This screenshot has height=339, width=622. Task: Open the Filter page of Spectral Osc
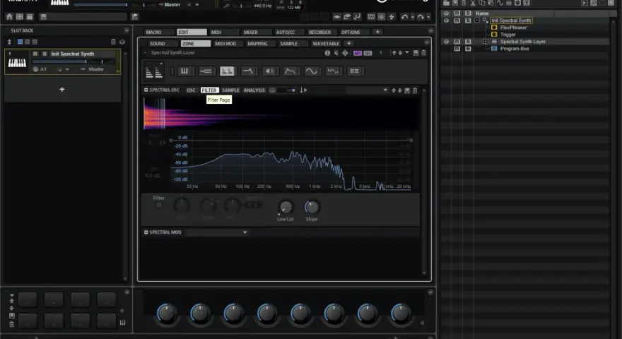[x=209, y=90]
